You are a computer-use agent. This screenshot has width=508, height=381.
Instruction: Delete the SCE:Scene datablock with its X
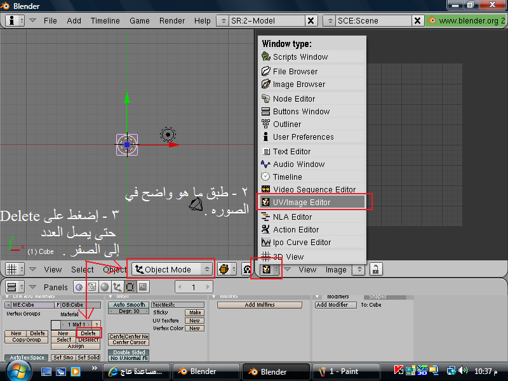pos(418,21)
